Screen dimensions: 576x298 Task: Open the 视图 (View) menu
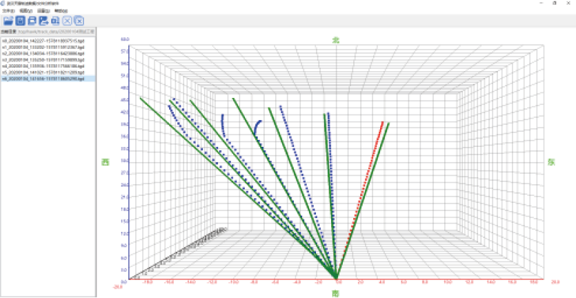(x=26, y=12)
